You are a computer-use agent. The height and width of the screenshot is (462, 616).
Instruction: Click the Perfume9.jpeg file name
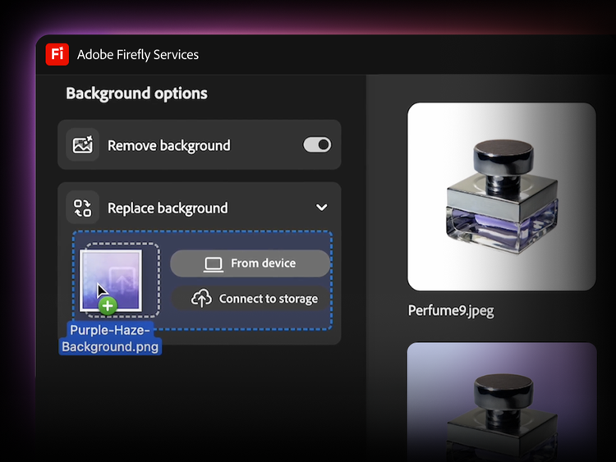pos(451,311)
